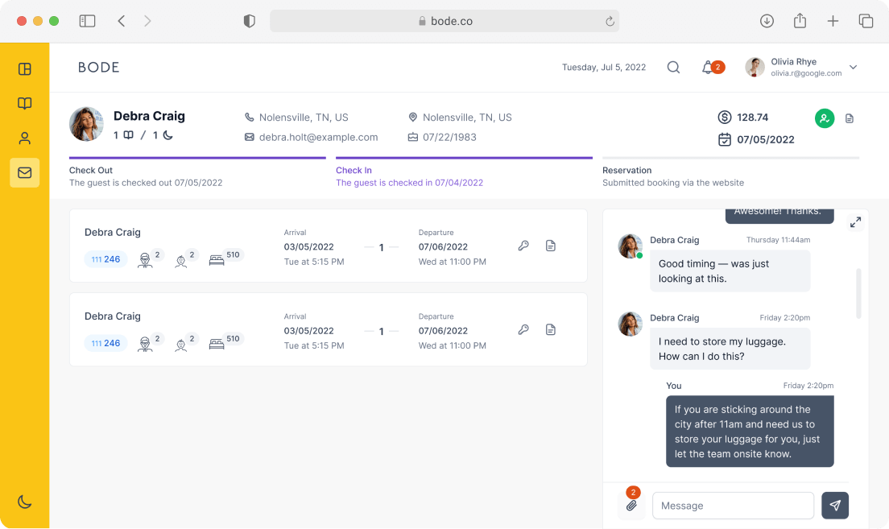Select the messages envelope icon in sidebar
The height and width of the screenshot is (529, 889).
tap(24, 172)
